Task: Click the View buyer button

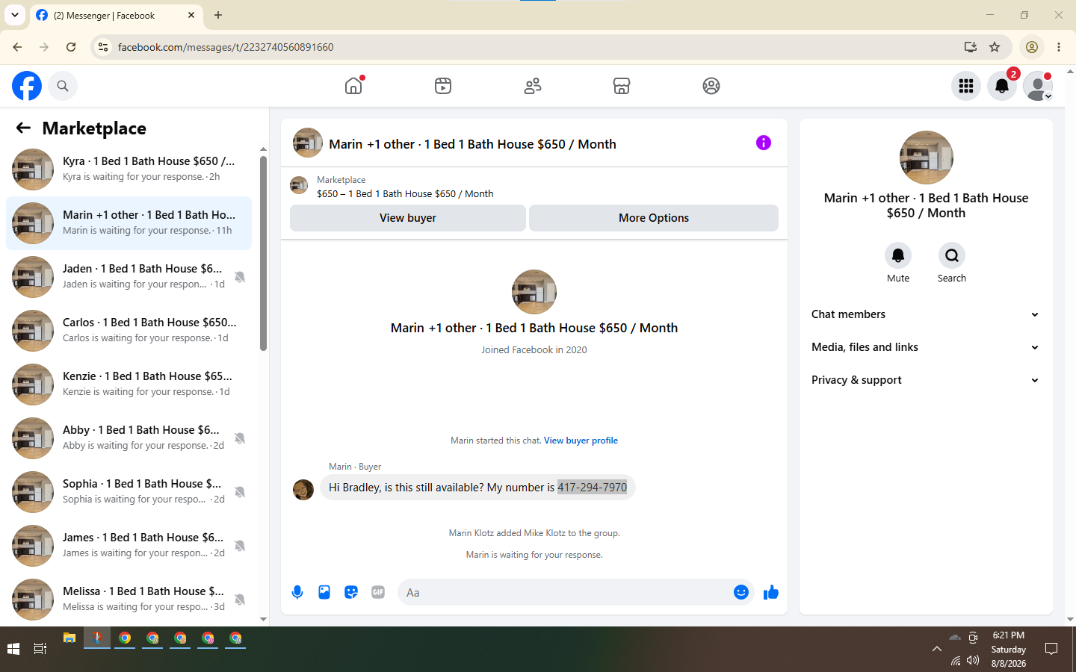Action: (x=408, y=218)
